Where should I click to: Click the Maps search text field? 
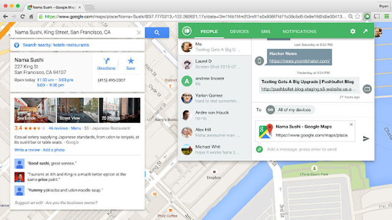pos(74,32)
